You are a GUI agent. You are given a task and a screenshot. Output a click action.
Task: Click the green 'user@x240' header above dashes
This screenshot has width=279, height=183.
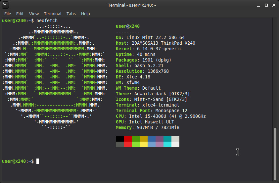(128, 26)
